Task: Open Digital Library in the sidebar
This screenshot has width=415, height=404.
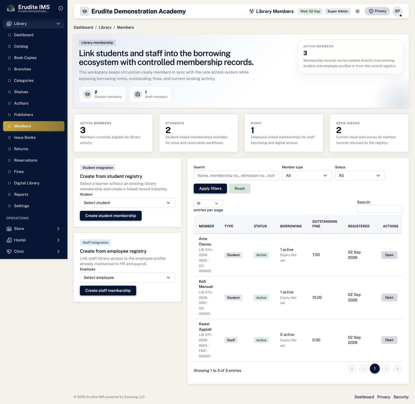Action: click(x=34, y=183)
